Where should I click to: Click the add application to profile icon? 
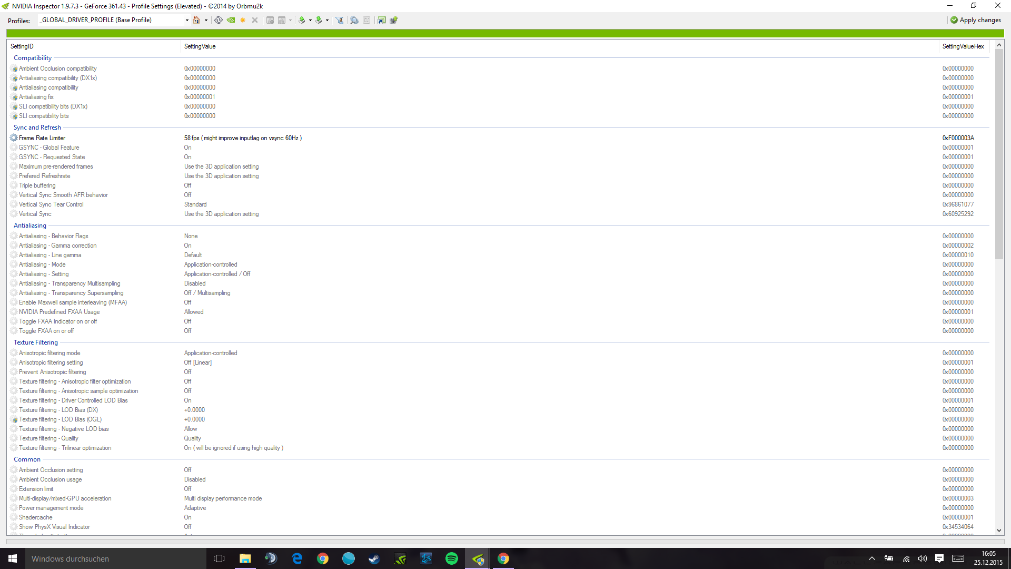point(270,20)
